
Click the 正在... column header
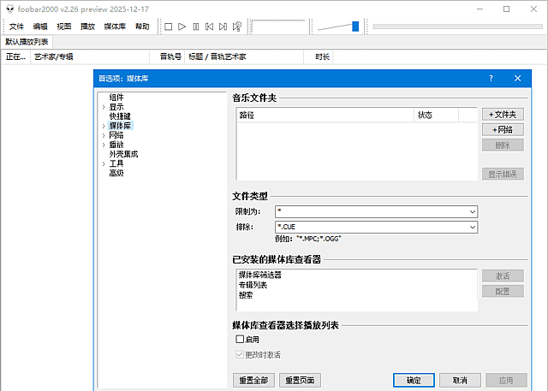point(15,57)
